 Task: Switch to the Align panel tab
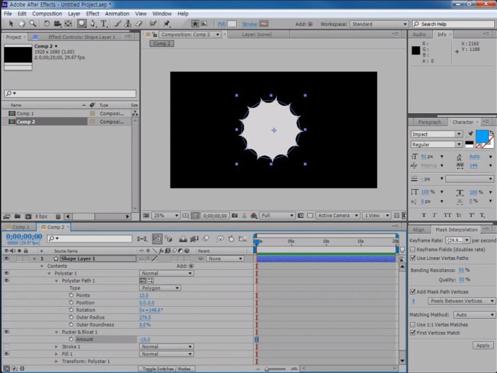point(418,230)
